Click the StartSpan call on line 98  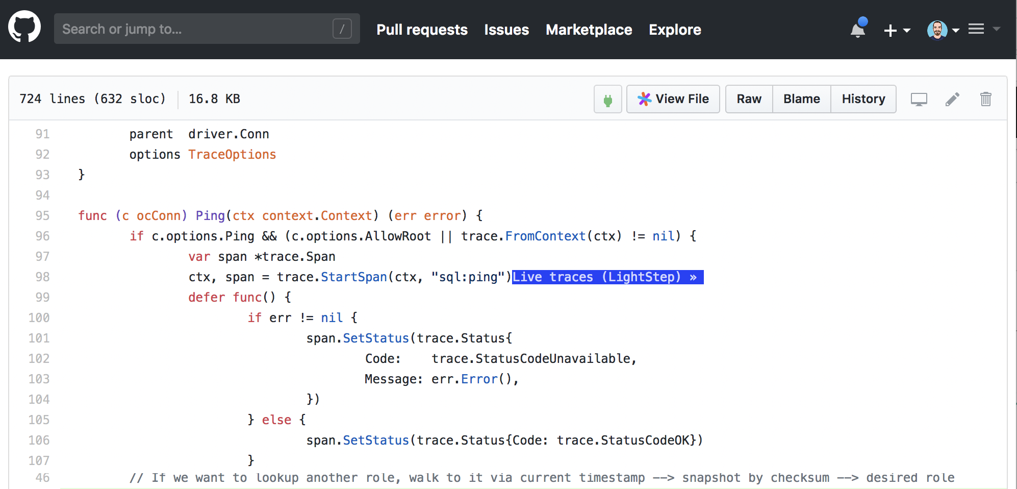[x=354, y=277]
